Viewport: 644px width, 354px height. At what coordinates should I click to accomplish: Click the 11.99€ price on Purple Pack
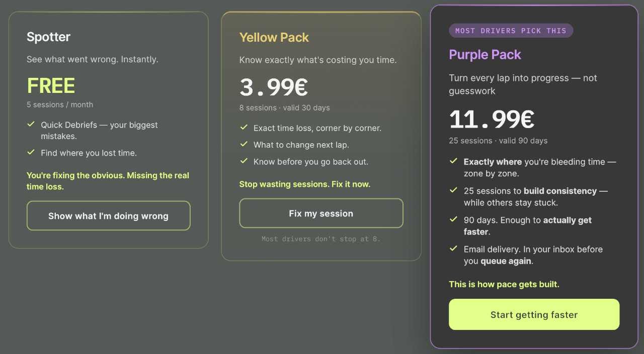point(491,120)
